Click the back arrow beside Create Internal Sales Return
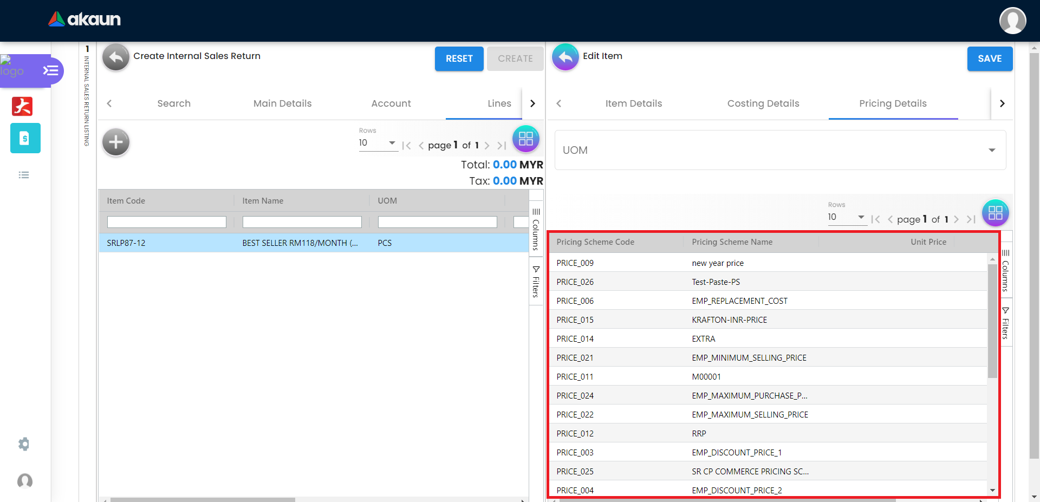This screenshot has width=1040, height=502. 116,57
